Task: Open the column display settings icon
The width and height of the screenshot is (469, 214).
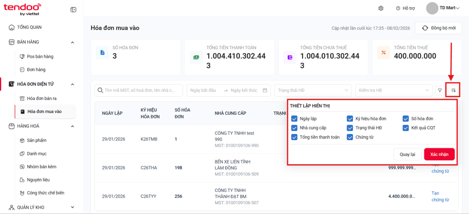Action: pos(453,90)
